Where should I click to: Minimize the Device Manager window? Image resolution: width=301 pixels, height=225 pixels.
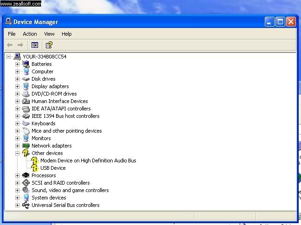(269, 21)
